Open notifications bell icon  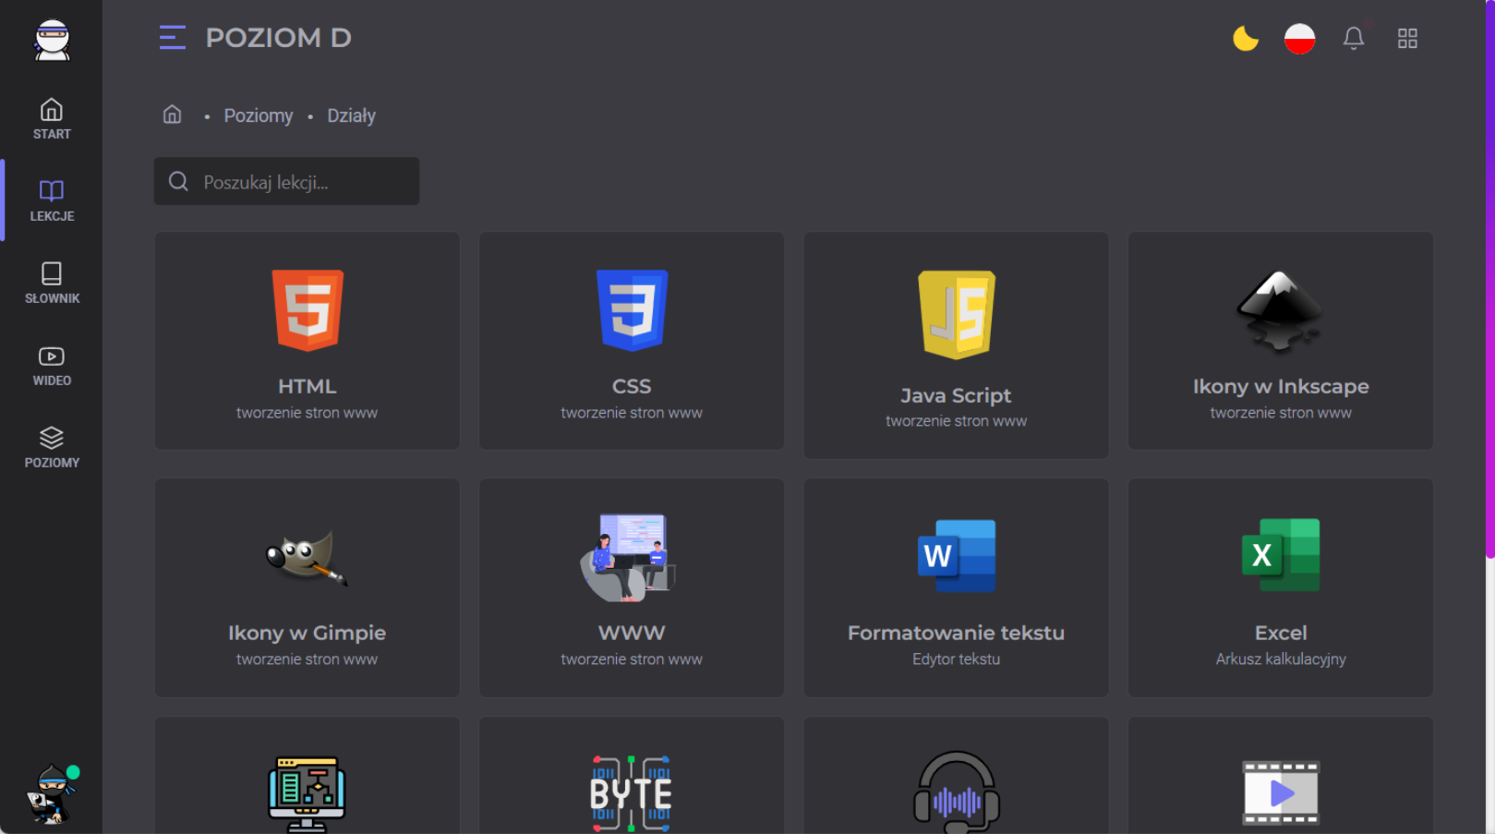coord(1353,39)
